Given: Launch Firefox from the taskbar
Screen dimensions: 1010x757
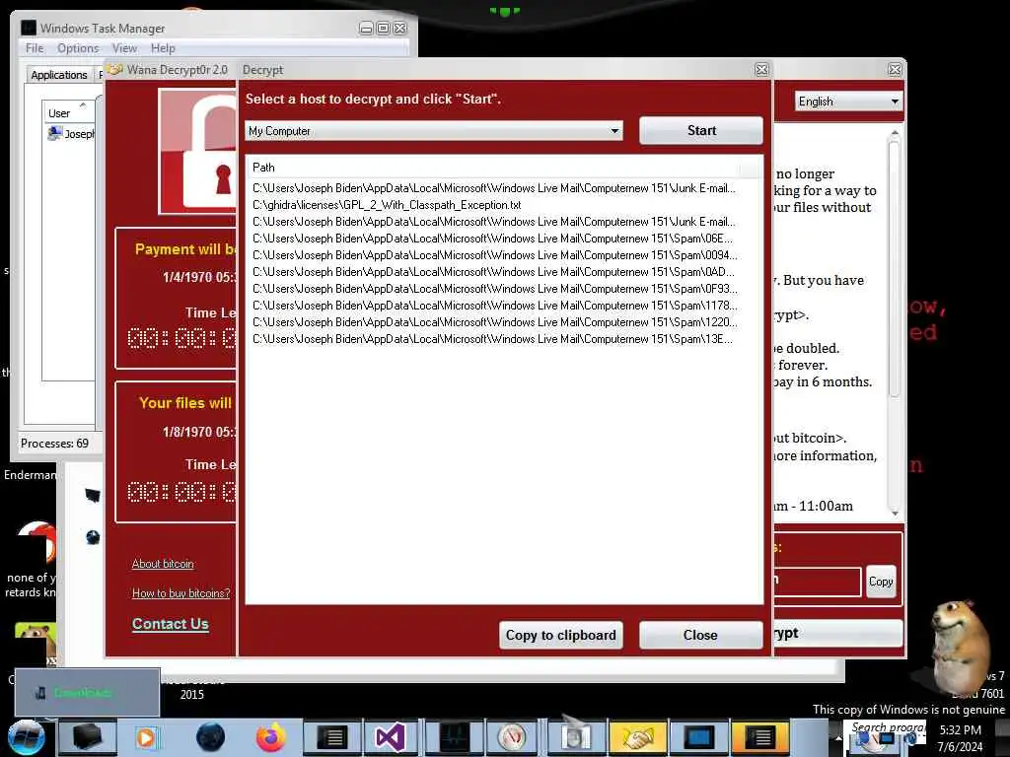Looking at the screenshot, I should click(271, 737).
